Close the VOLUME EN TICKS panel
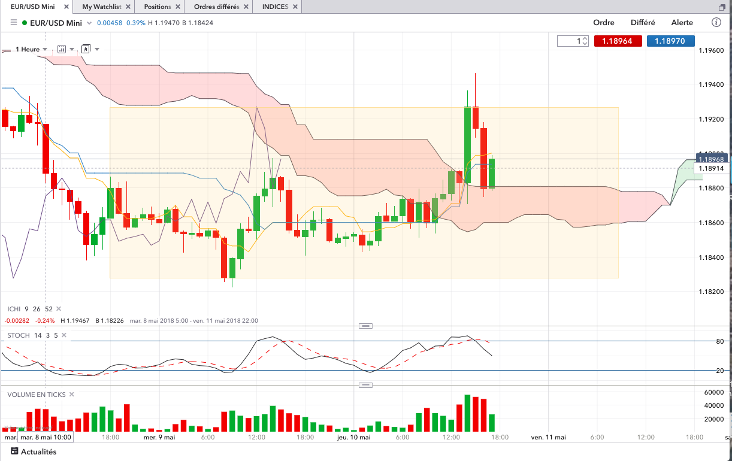Viewport: 732px width, 461px height. coord(71,395)
